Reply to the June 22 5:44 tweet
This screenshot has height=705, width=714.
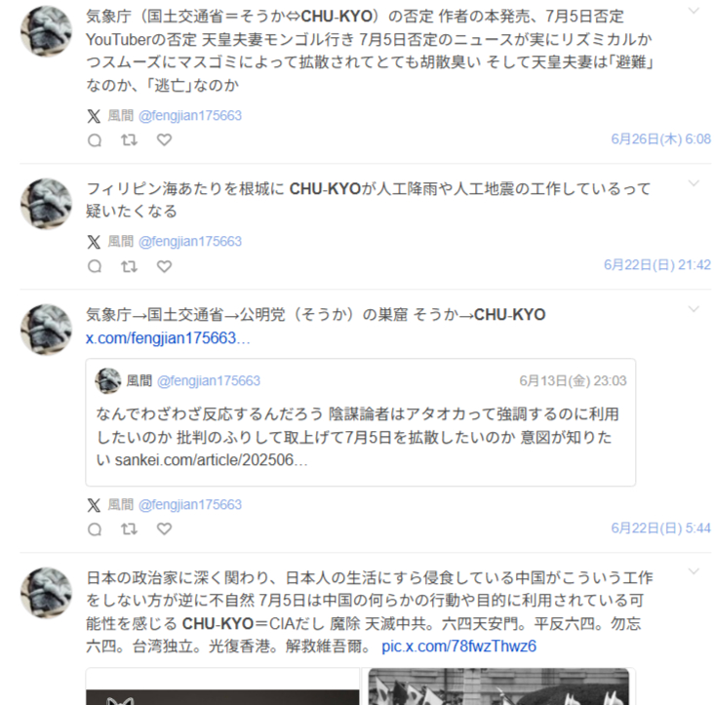95,529
